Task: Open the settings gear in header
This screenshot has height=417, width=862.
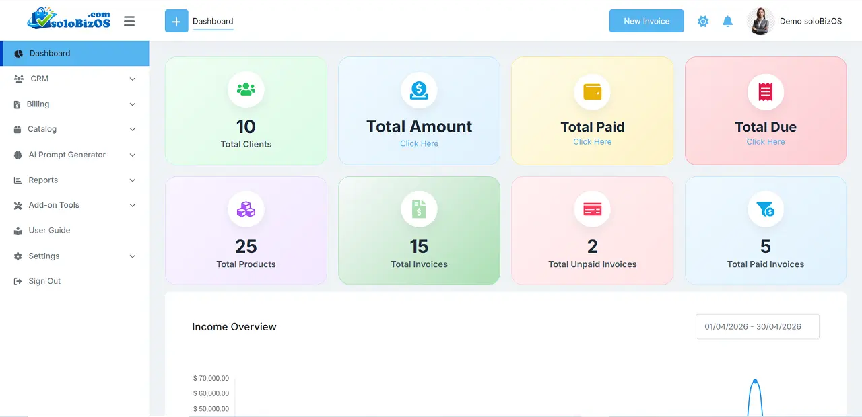Action: click(x=703, y=21)
